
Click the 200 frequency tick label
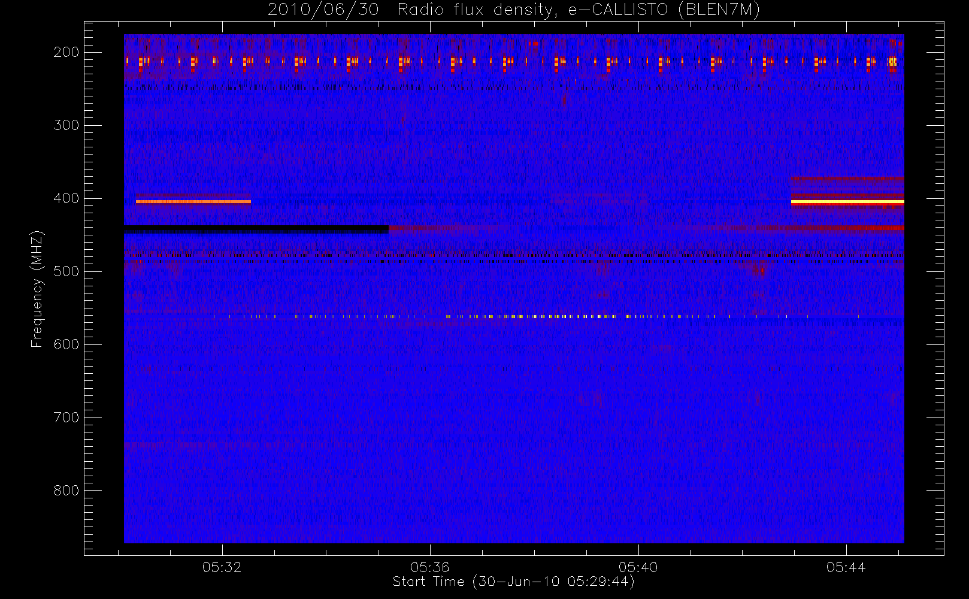pyautogui.click(x=66, y=52)
